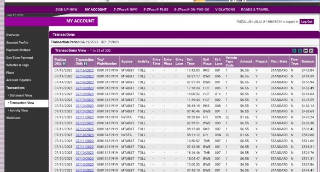This screenshot has width=320, height=172.
Task: Click the 13:00:33 exit time cell
Action: 193,165
